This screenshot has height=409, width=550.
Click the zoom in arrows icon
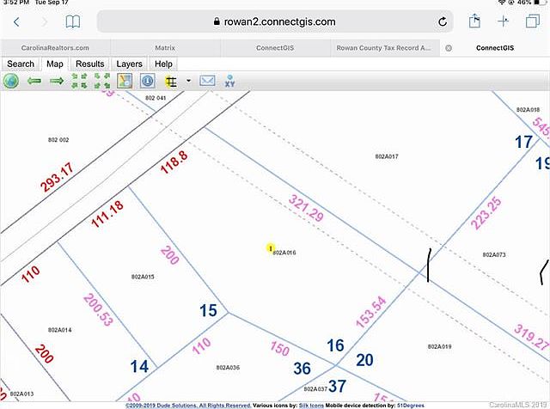click(79, 81)
